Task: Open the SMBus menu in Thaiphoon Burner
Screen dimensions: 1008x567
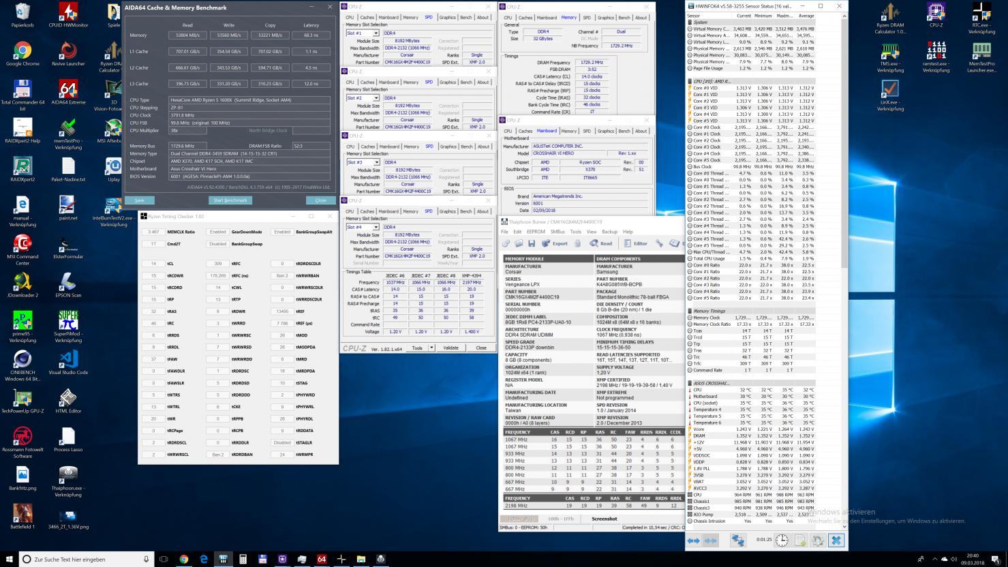Action: [x=558, y=232]
